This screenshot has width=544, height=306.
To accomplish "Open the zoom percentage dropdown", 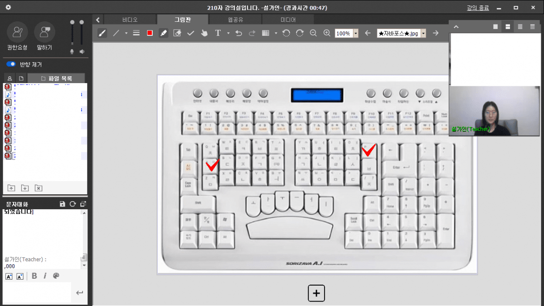I will click(355, 33).
